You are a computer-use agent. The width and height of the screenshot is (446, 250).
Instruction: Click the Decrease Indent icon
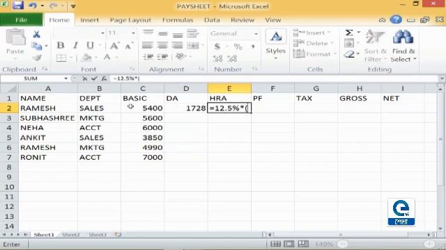[148, 57]
